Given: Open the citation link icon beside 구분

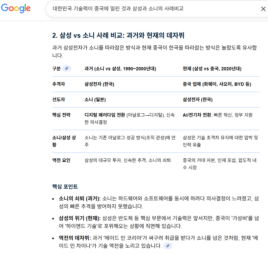Looking at the screenshot, I should [67, 68].
